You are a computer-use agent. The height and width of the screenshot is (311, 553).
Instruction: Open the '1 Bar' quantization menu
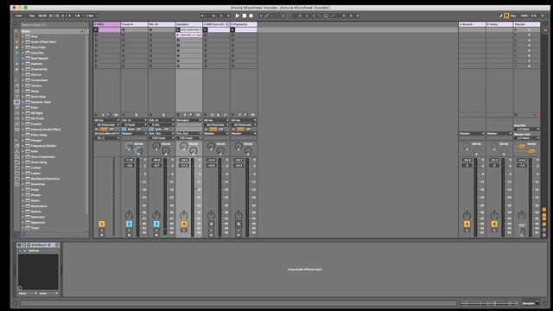(92, 16)
